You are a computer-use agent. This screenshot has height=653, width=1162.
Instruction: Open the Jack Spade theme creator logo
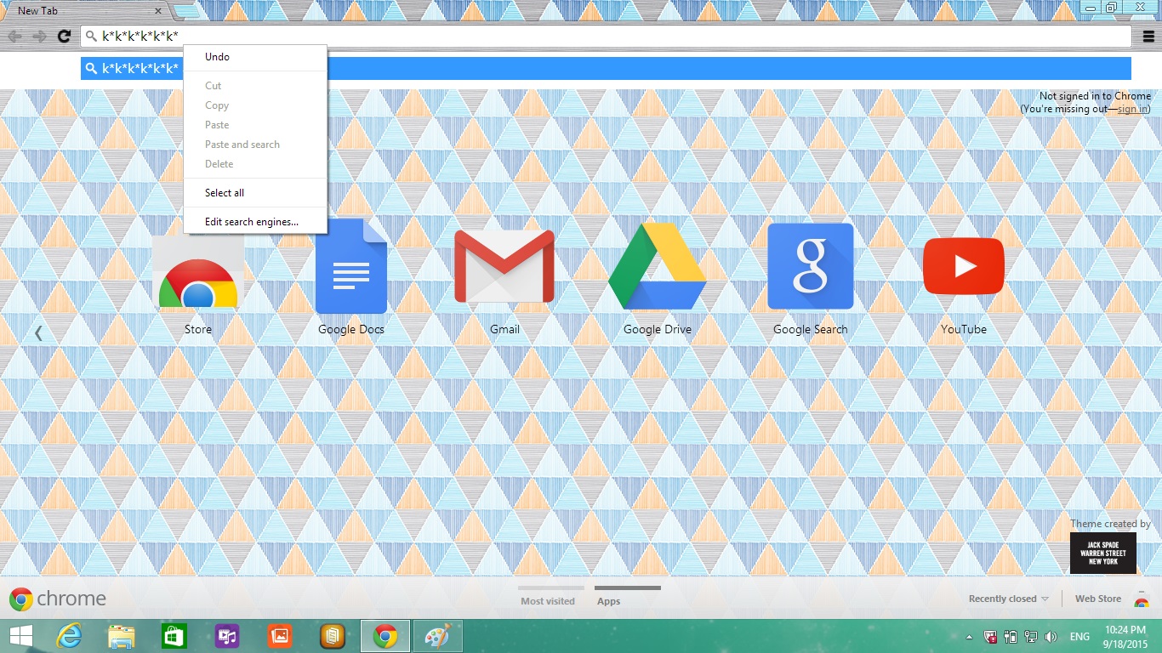pos(1103,554)
